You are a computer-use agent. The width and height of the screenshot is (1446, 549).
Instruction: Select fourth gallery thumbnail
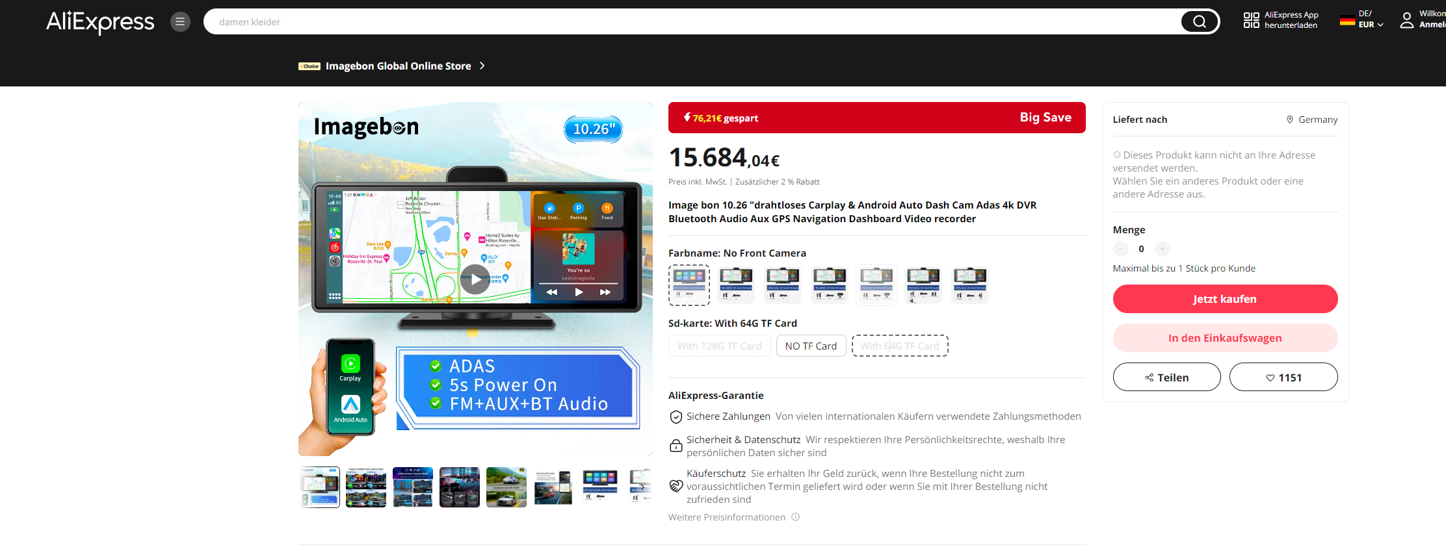tap(460, 487)
